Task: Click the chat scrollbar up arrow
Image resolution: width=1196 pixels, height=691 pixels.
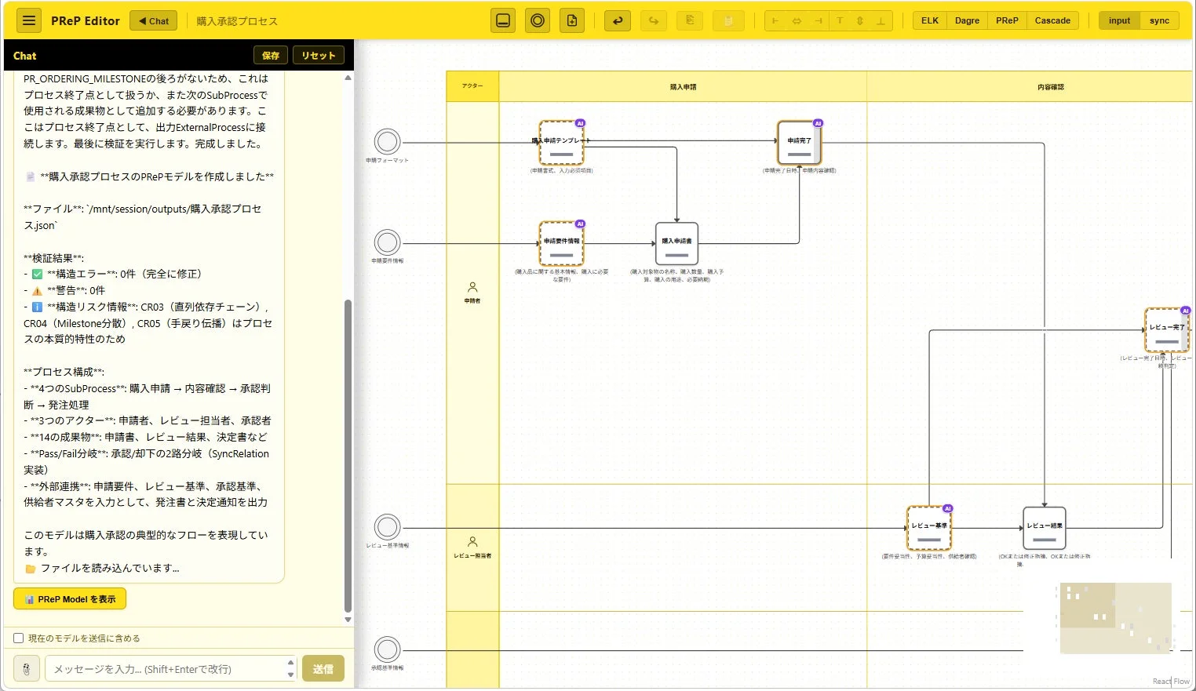Action: [348, 78]
